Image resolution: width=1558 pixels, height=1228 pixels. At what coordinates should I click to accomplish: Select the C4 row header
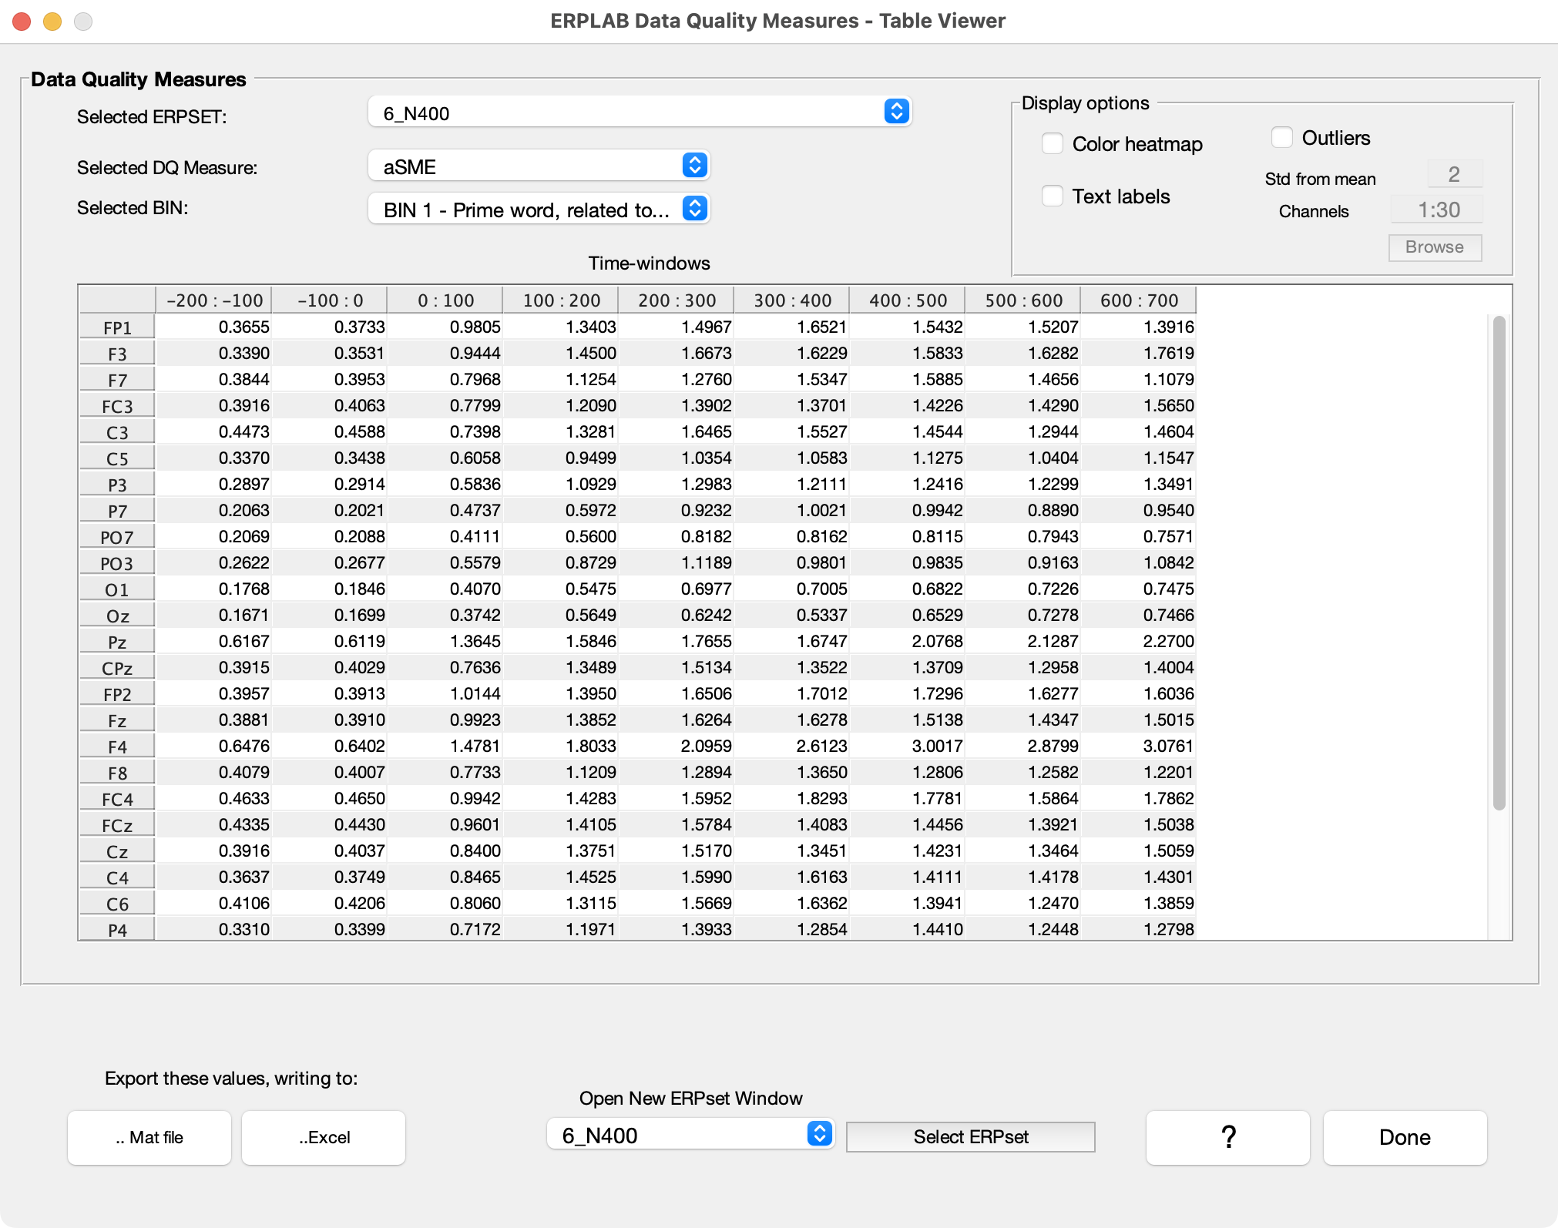117,877
